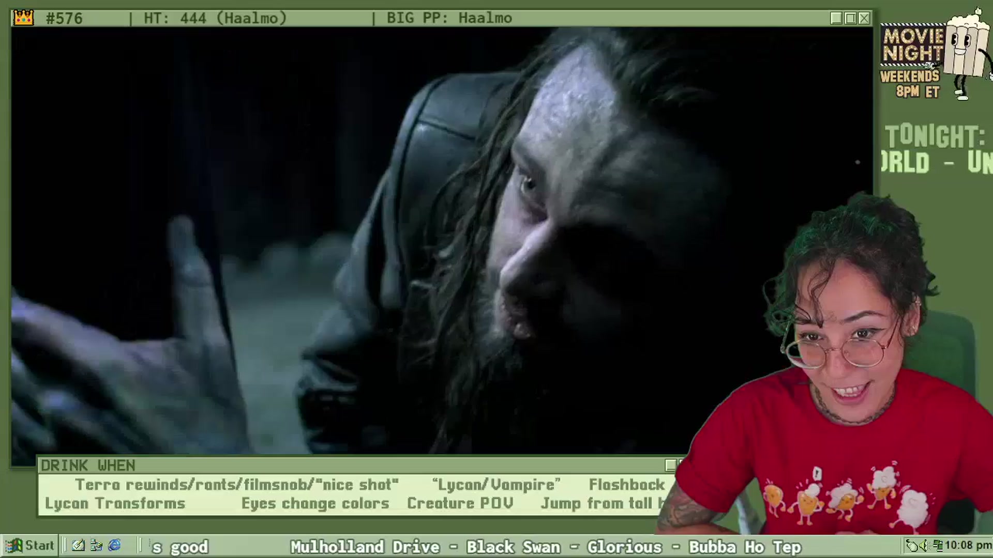The image size is (993, 558).
Task: Click 'Black Swan' in the taskbar ticker
Action: (x=513, y=547)
